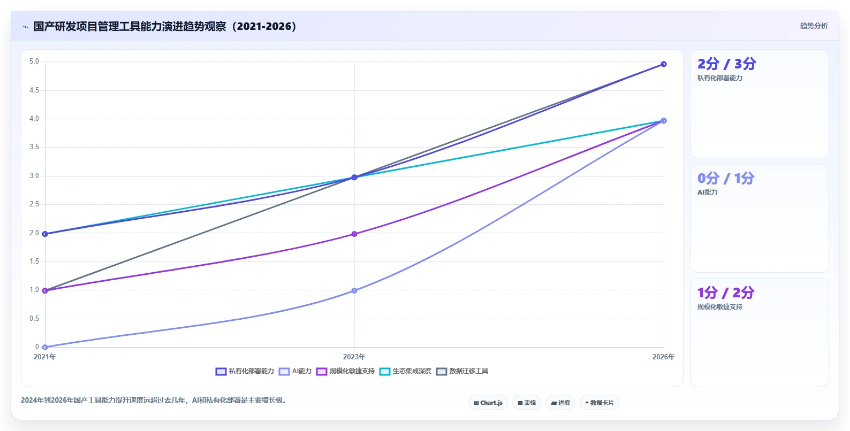Image resolution: width=850 pixels, height=431 pixels.
Task: Select the 表格 tag
Action: pos(527,403)
